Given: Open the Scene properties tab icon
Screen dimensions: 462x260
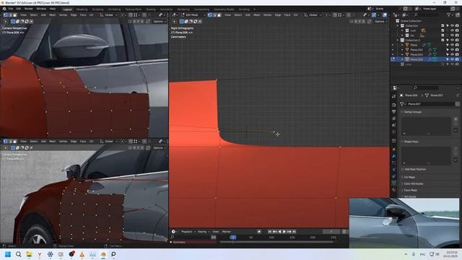Looking at the screenshot, I should [x=394, y=125].
